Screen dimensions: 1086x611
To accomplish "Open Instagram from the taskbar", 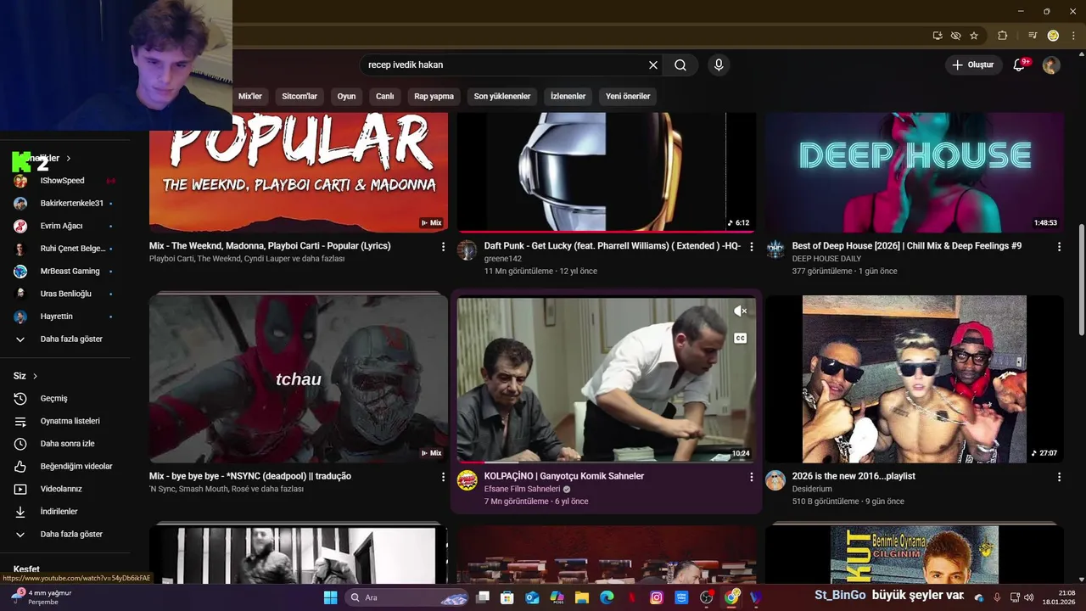I will tap(657, 597).
